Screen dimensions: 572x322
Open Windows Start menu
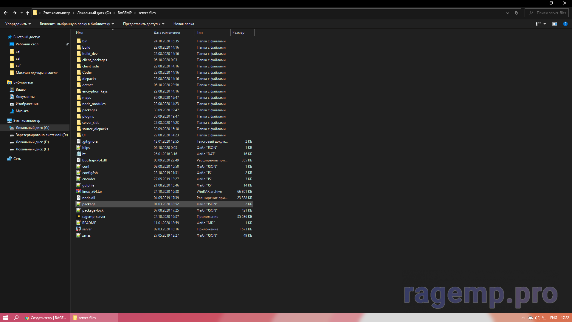(x=5, y=318)
